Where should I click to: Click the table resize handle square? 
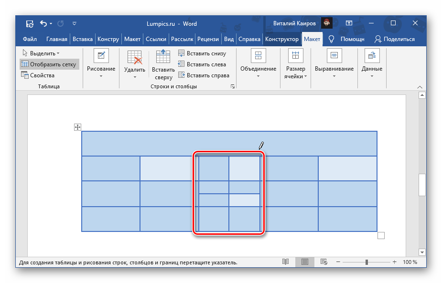pos(381,235)
